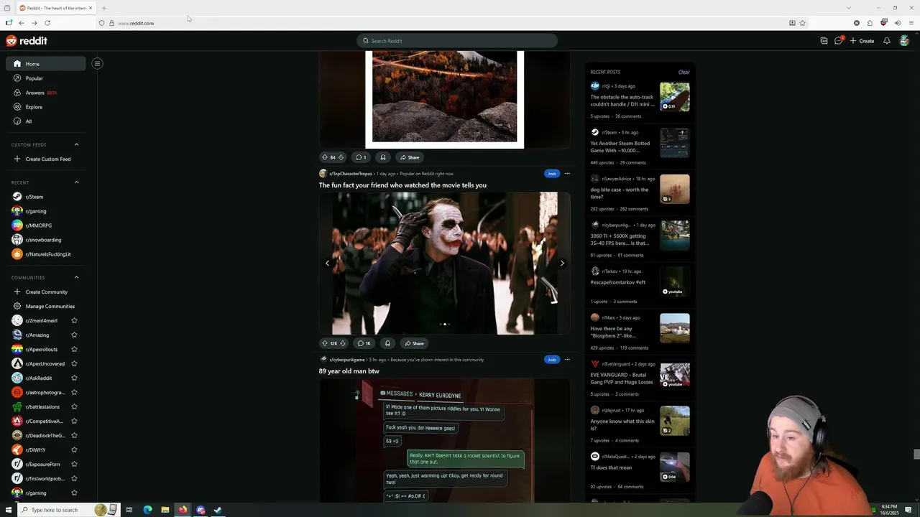Open Create Community
This screenshot has height=517, width=920.
click(x=46, y=292)
